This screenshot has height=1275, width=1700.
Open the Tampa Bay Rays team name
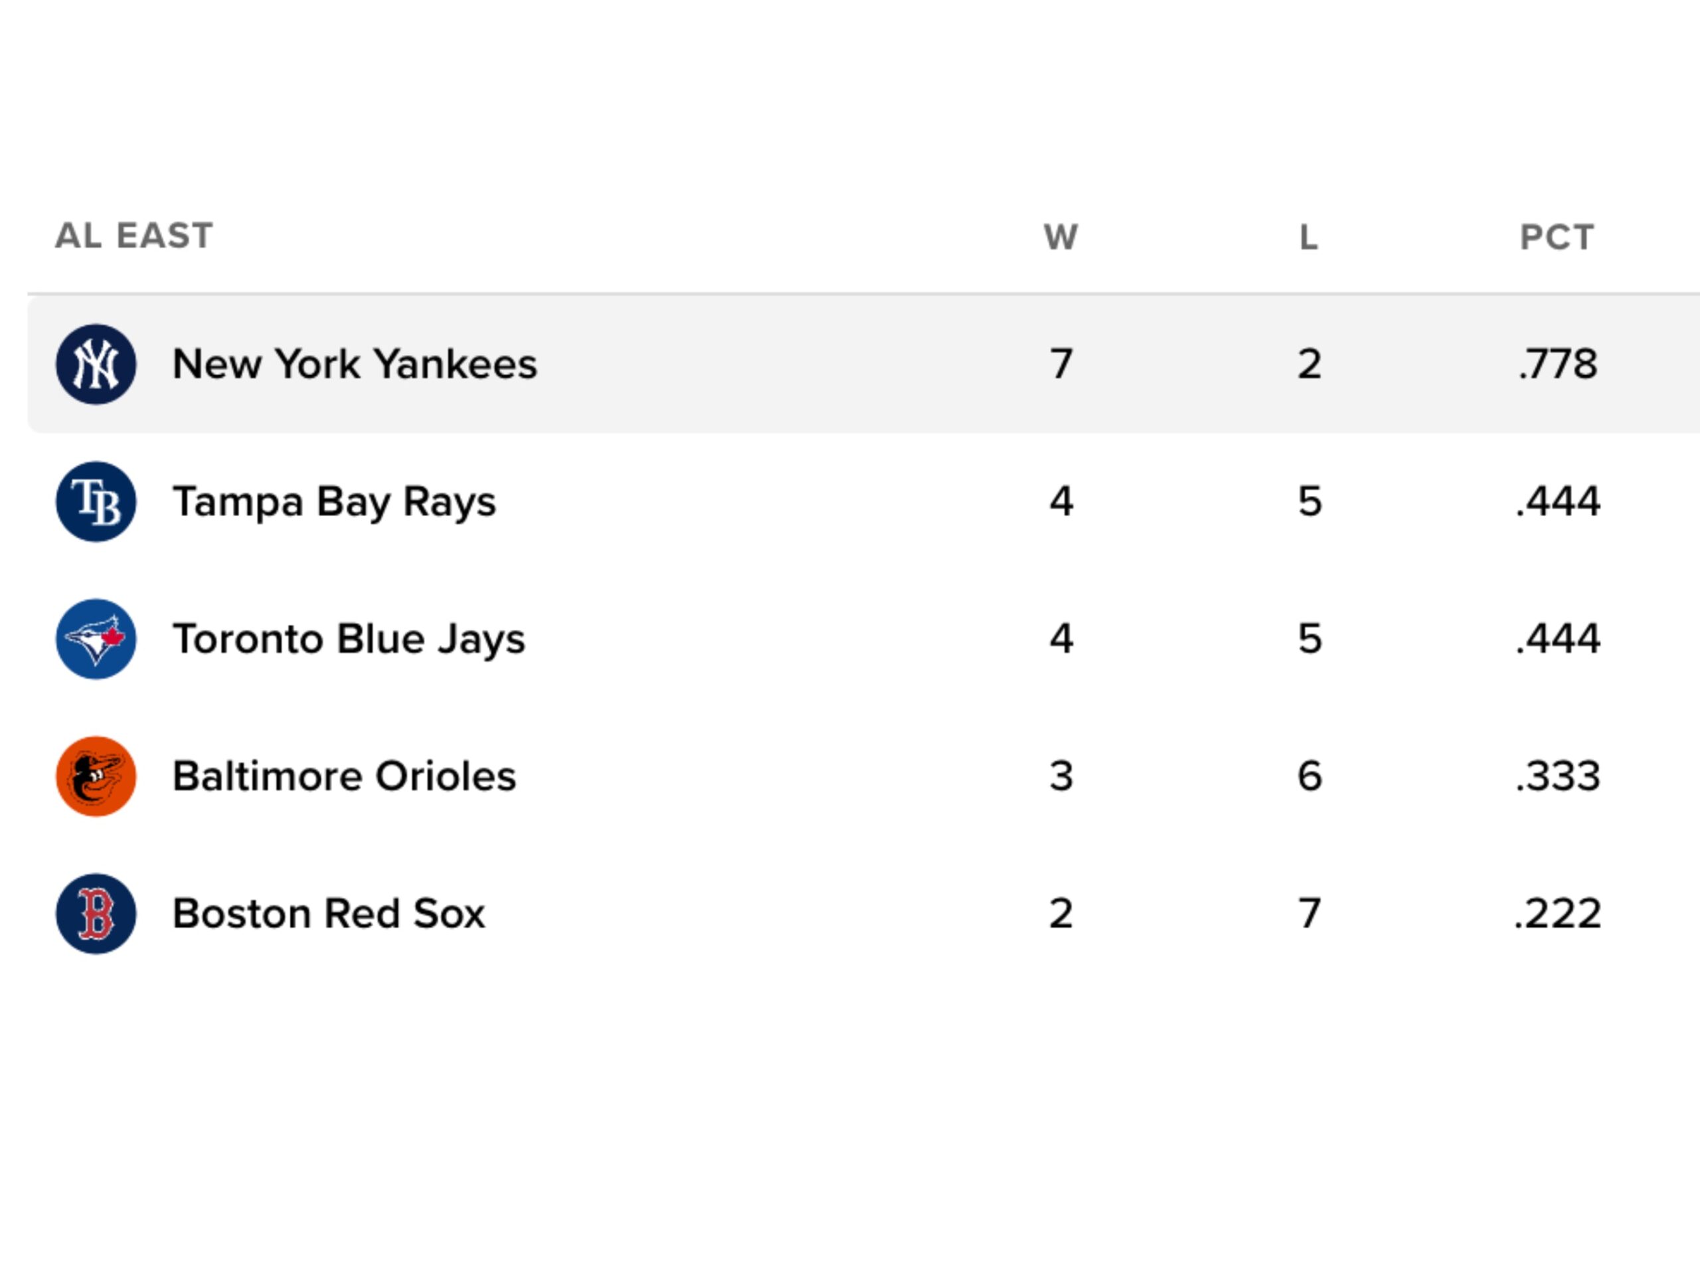pyautogui.click(x=334, y=502)
